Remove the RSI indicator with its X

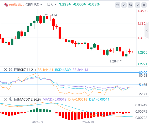[6, 70]
